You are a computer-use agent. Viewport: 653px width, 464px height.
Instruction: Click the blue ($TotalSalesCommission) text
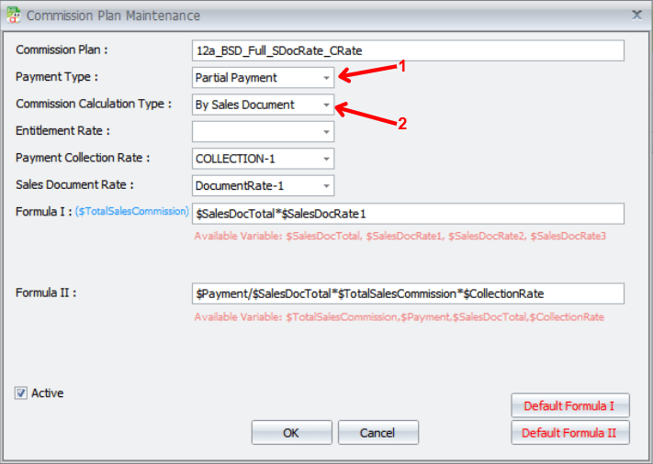[x=132, y=212]
